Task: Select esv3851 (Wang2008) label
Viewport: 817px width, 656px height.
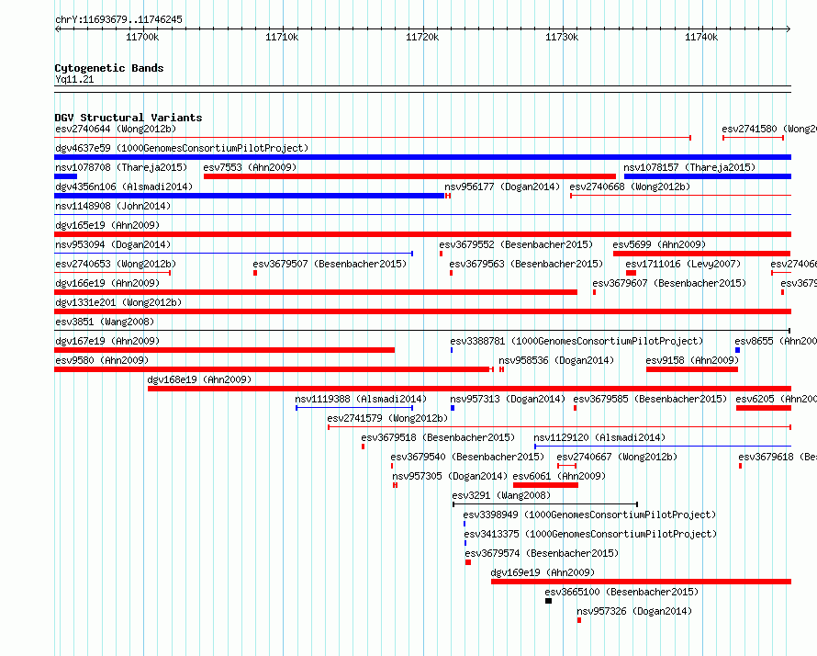Action: click(105, 322)
